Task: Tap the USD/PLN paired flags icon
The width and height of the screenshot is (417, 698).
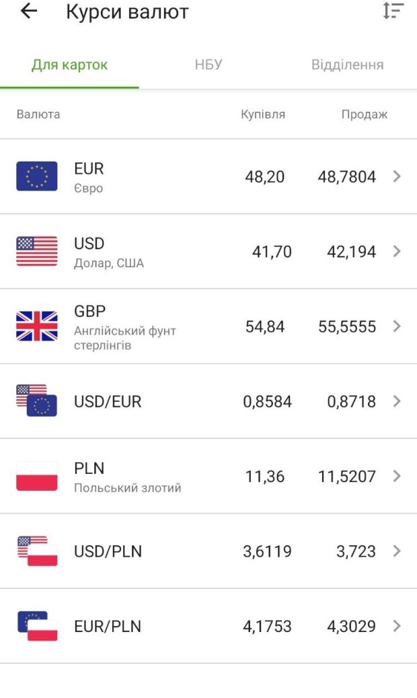Action: point(37,551)
